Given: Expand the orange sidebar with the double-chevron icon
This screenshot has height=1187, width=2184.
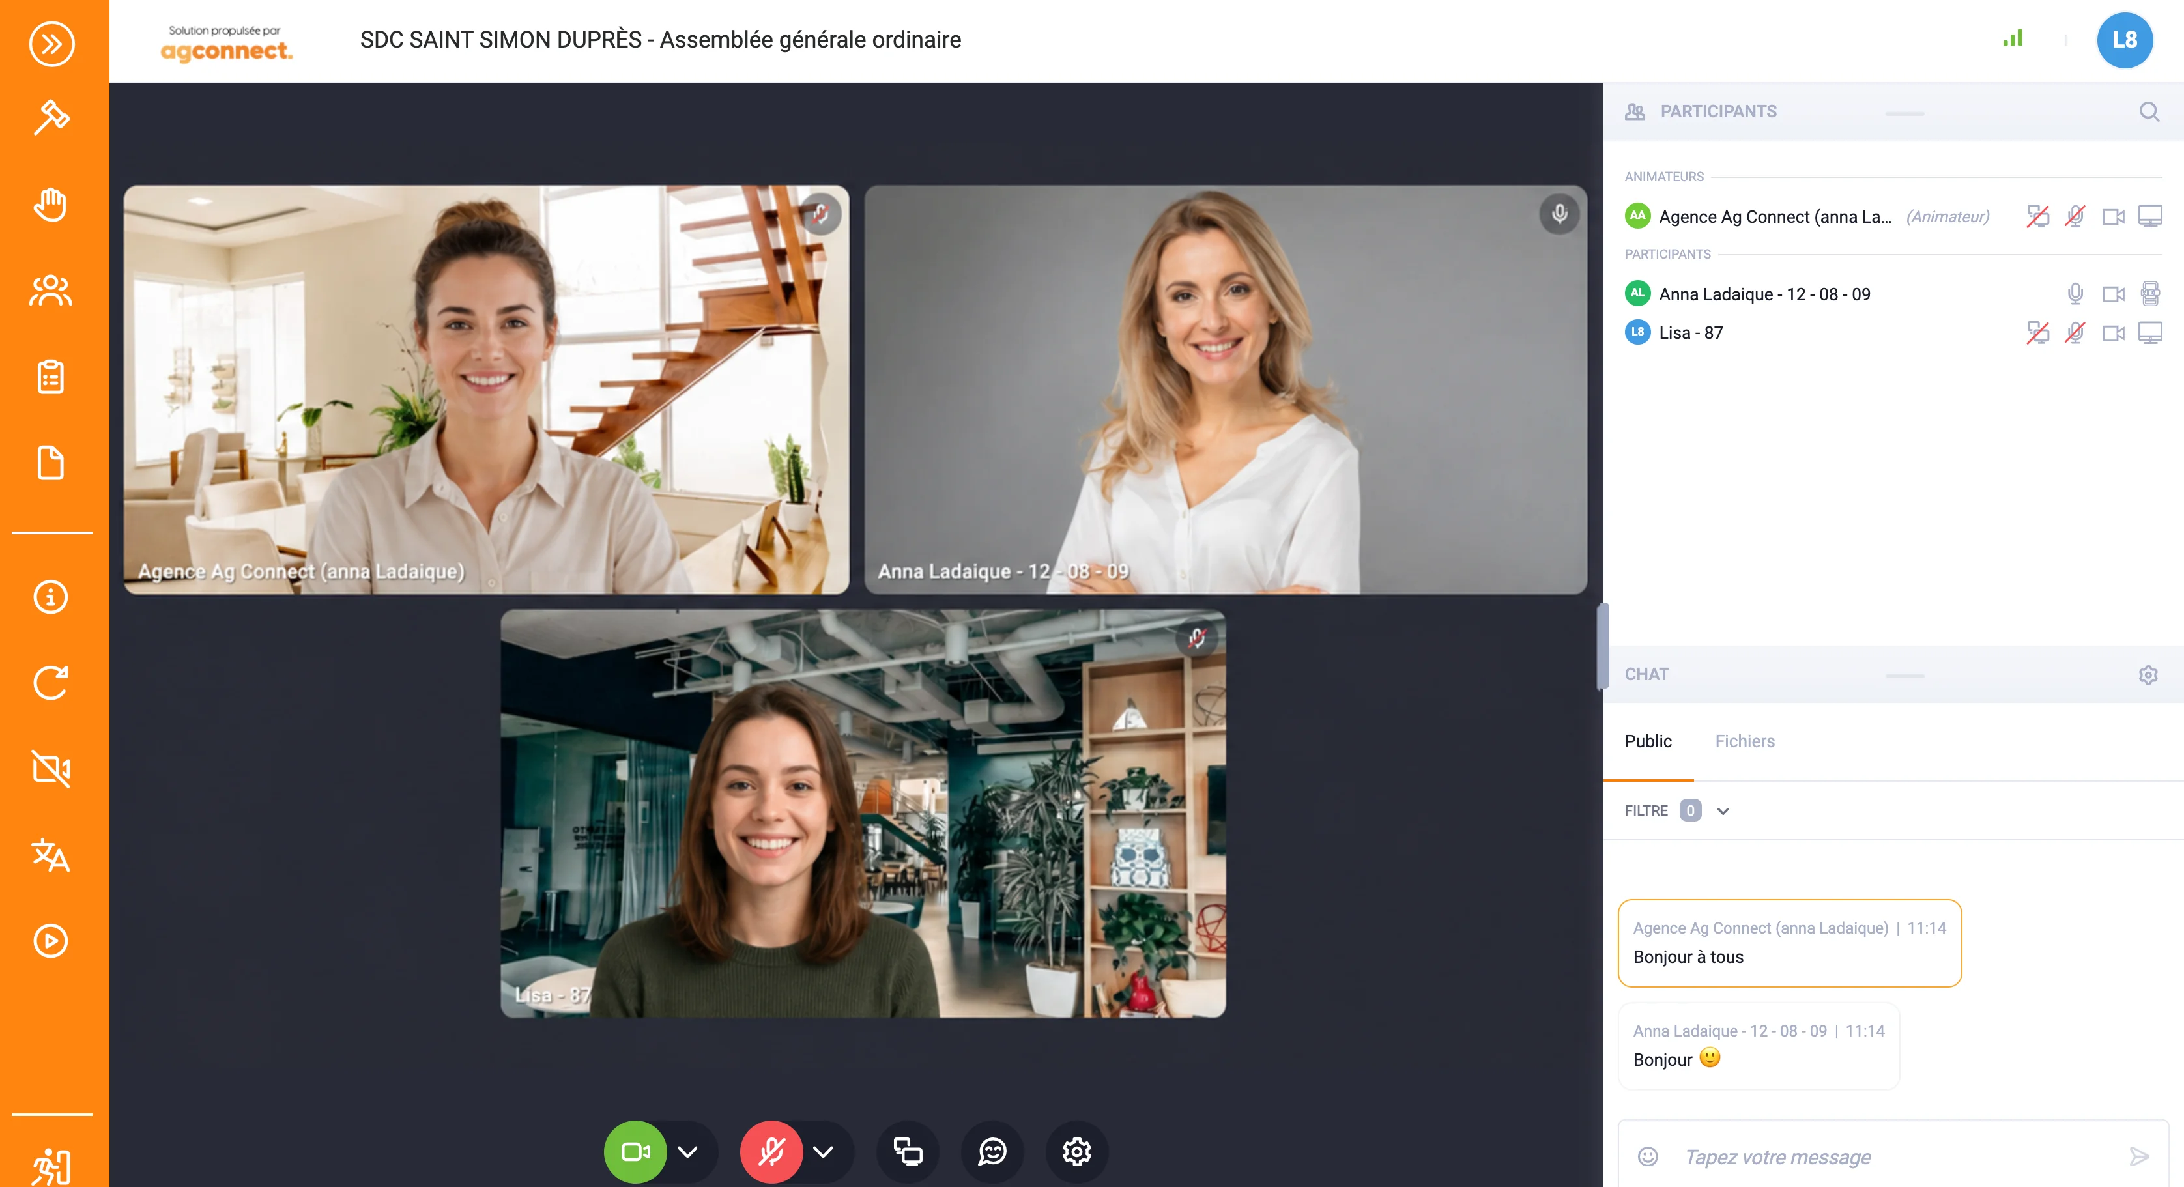Looking at the screenshot, I should (x=51, y=43).
